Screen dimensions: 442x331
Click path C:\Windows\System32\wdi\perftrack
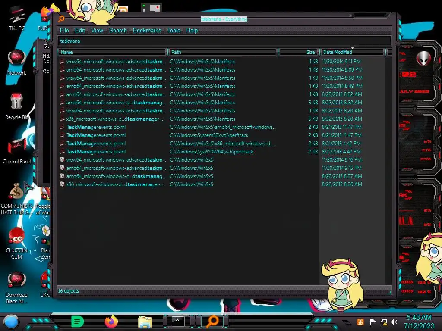click(209, 135)
